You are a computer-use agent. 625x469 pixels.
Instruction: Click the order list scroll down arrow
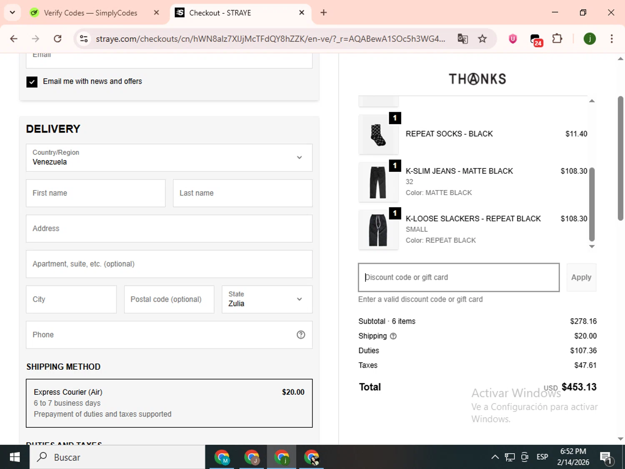(x=592, y=246)
